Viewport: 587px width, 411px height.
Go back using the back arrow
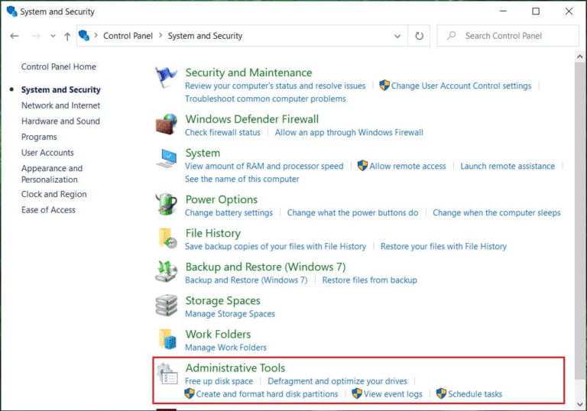point(15,36)
